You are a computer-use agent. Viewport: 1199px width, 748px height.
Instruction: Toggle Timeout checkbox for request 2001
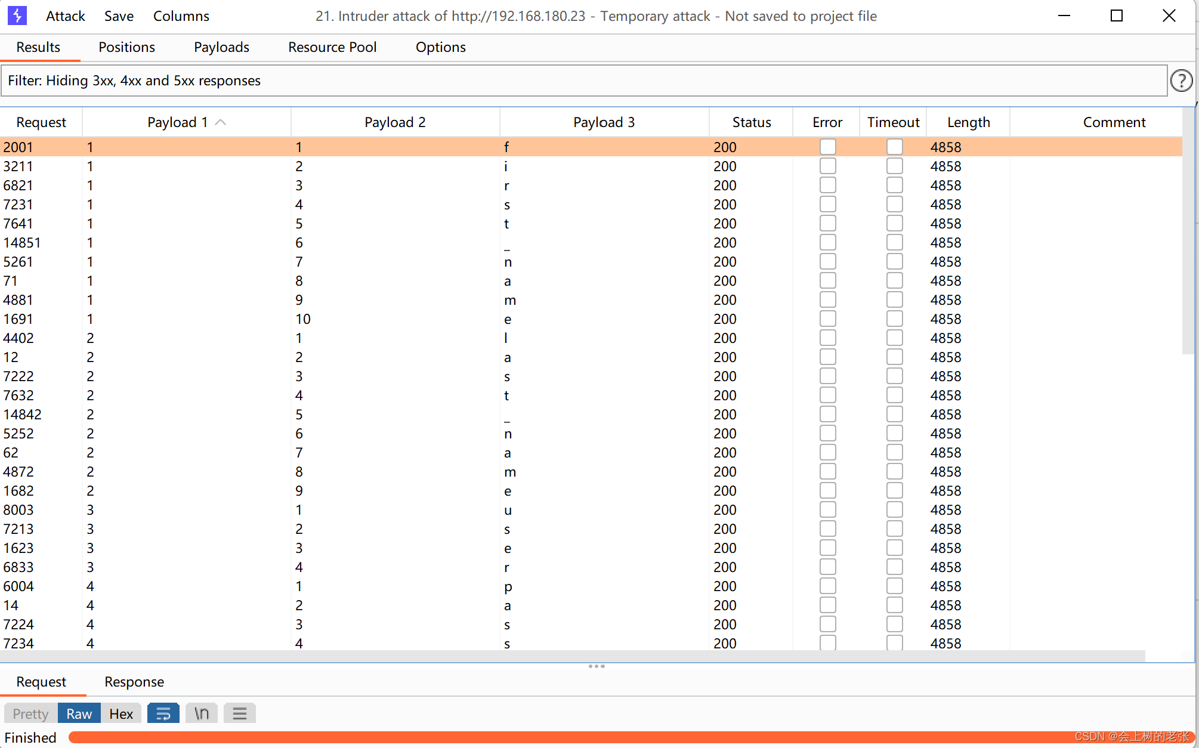coord(894,147)
